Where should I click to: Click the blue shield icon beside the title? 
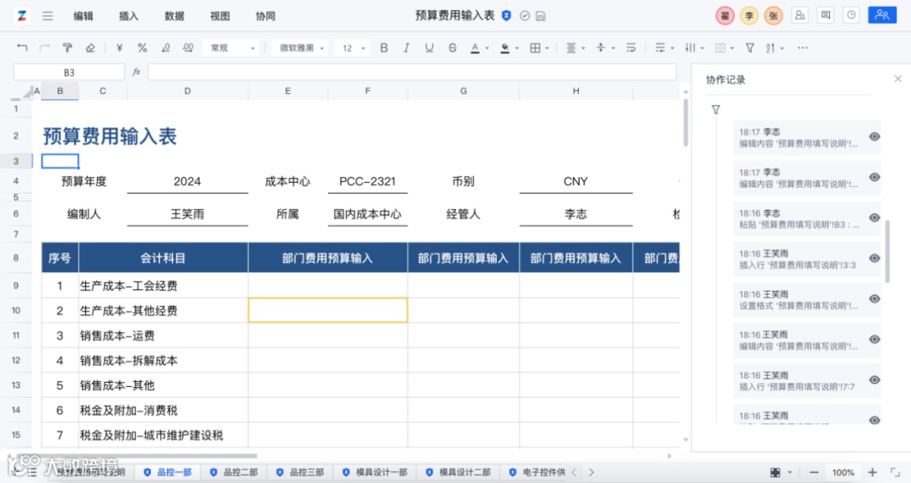[x=507, y=16]
